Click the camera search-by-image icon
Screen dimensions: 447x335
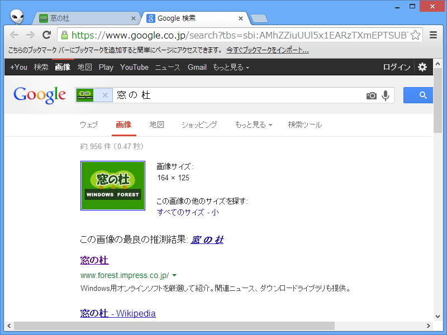(x=371, y=95)
